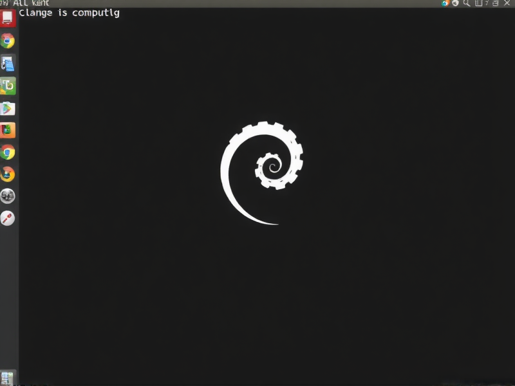Image resolution: width=515 pixels, height=386 pixels.
Task: Click the workspace icon at the dock bottom
Action: click(8, 378)
